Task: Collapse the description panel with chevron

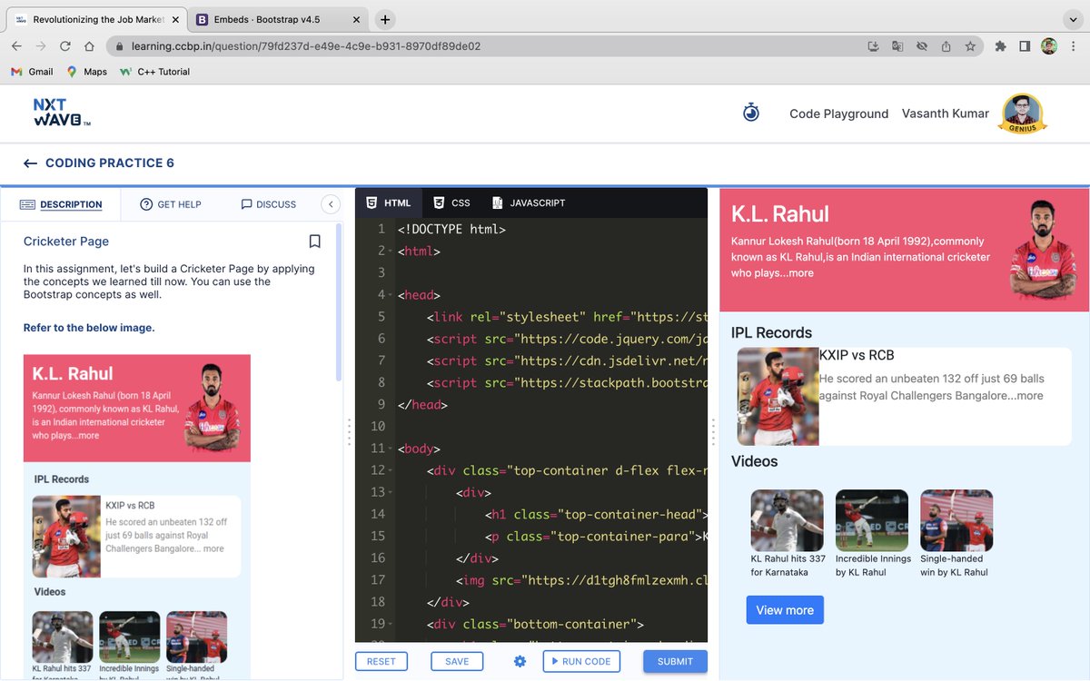Action: coord(331,204)
